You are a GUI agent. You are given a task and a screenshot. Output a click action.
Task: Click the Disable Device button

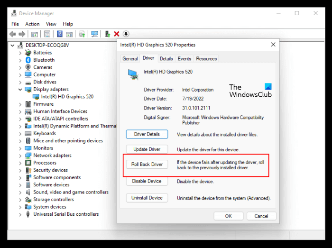coord(147,181)
